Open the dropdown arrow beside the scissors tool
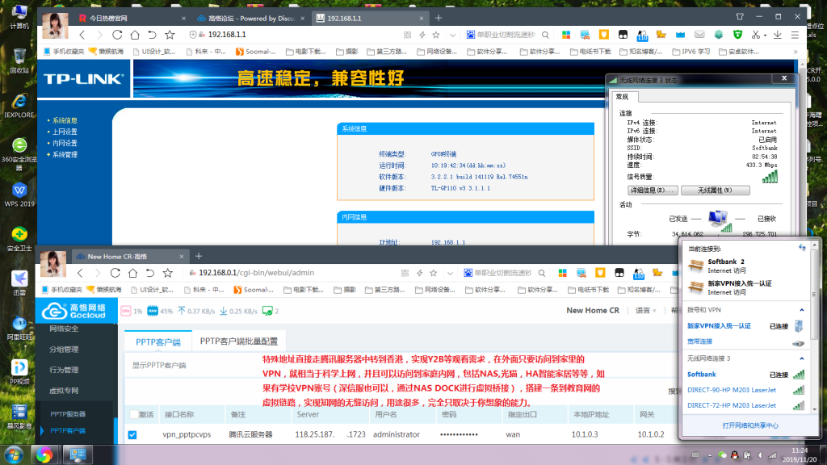827x465 pixels. coord(765,36)
